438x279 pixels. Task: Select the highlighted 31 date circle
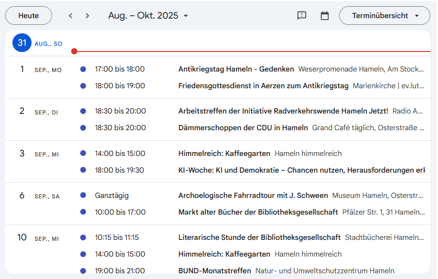(x=22, y=43)
